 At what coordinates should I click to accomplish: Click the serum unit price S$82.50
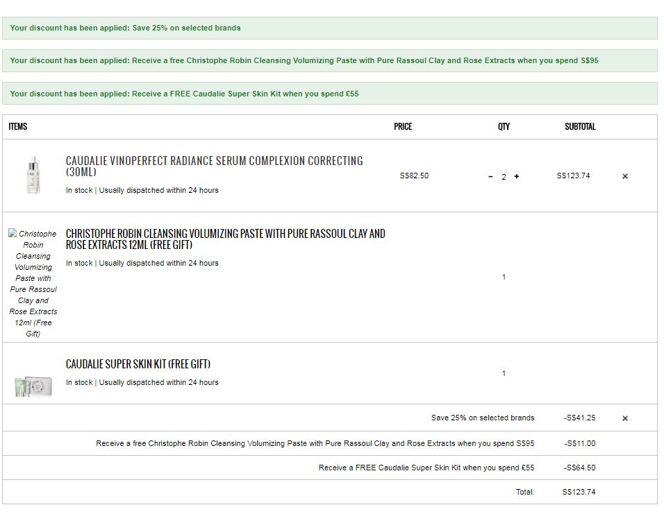(x=414, y=175)
